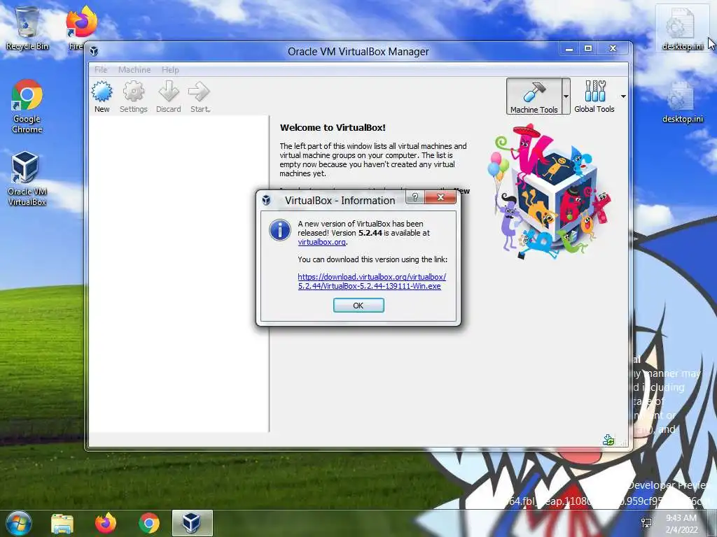Close the VirtualBox Manager window
The height and width of the screenshot is (537, 717).
click(x=613, y=48)
